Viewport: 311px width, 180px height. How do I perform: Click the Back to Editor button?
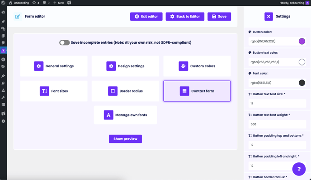[x=185, y=16]
